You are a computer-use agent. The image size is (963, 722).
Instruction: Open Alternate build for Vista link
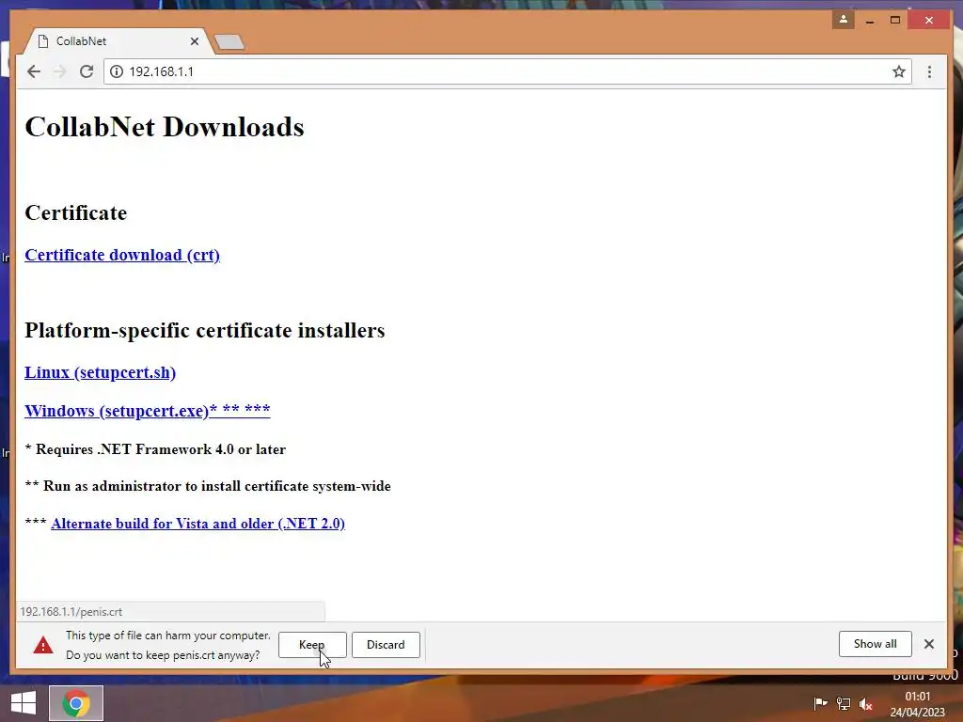click(197, 523)
